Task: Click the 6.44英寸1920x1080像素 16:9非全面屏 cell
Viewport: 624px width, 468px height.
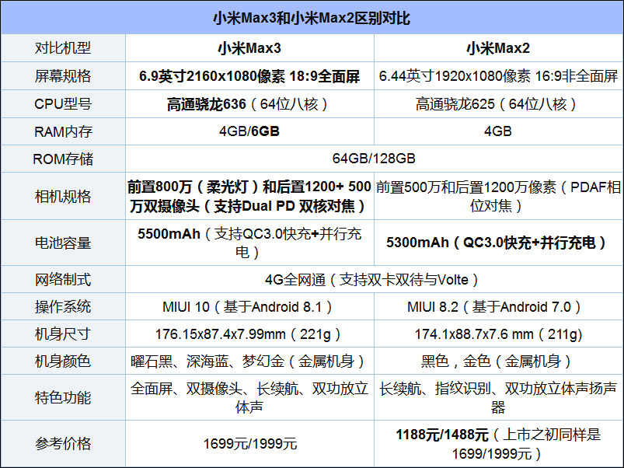Action: pyautogui.click(x=498, y=76)
